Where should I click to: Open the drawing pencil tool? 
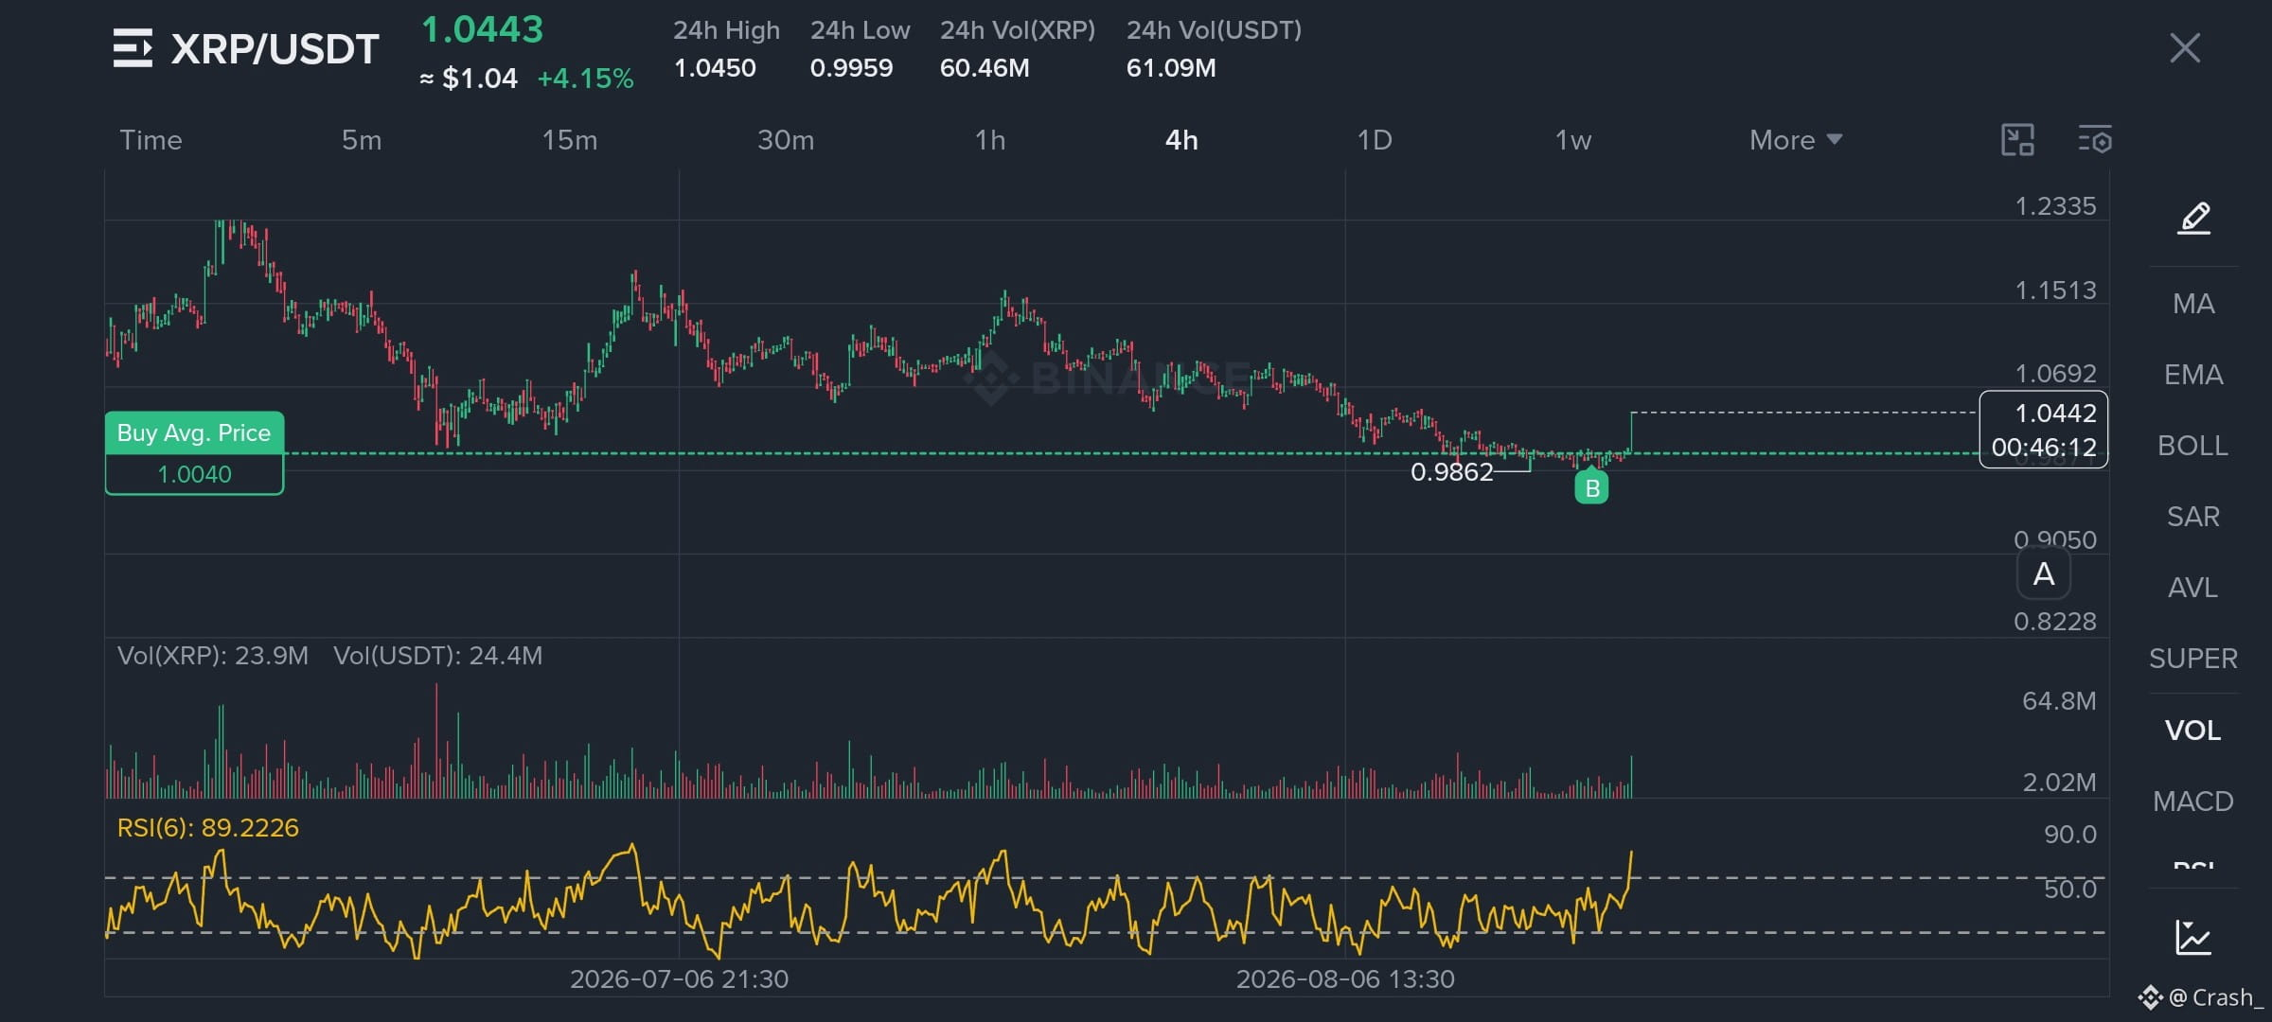tap(2194, 219)
